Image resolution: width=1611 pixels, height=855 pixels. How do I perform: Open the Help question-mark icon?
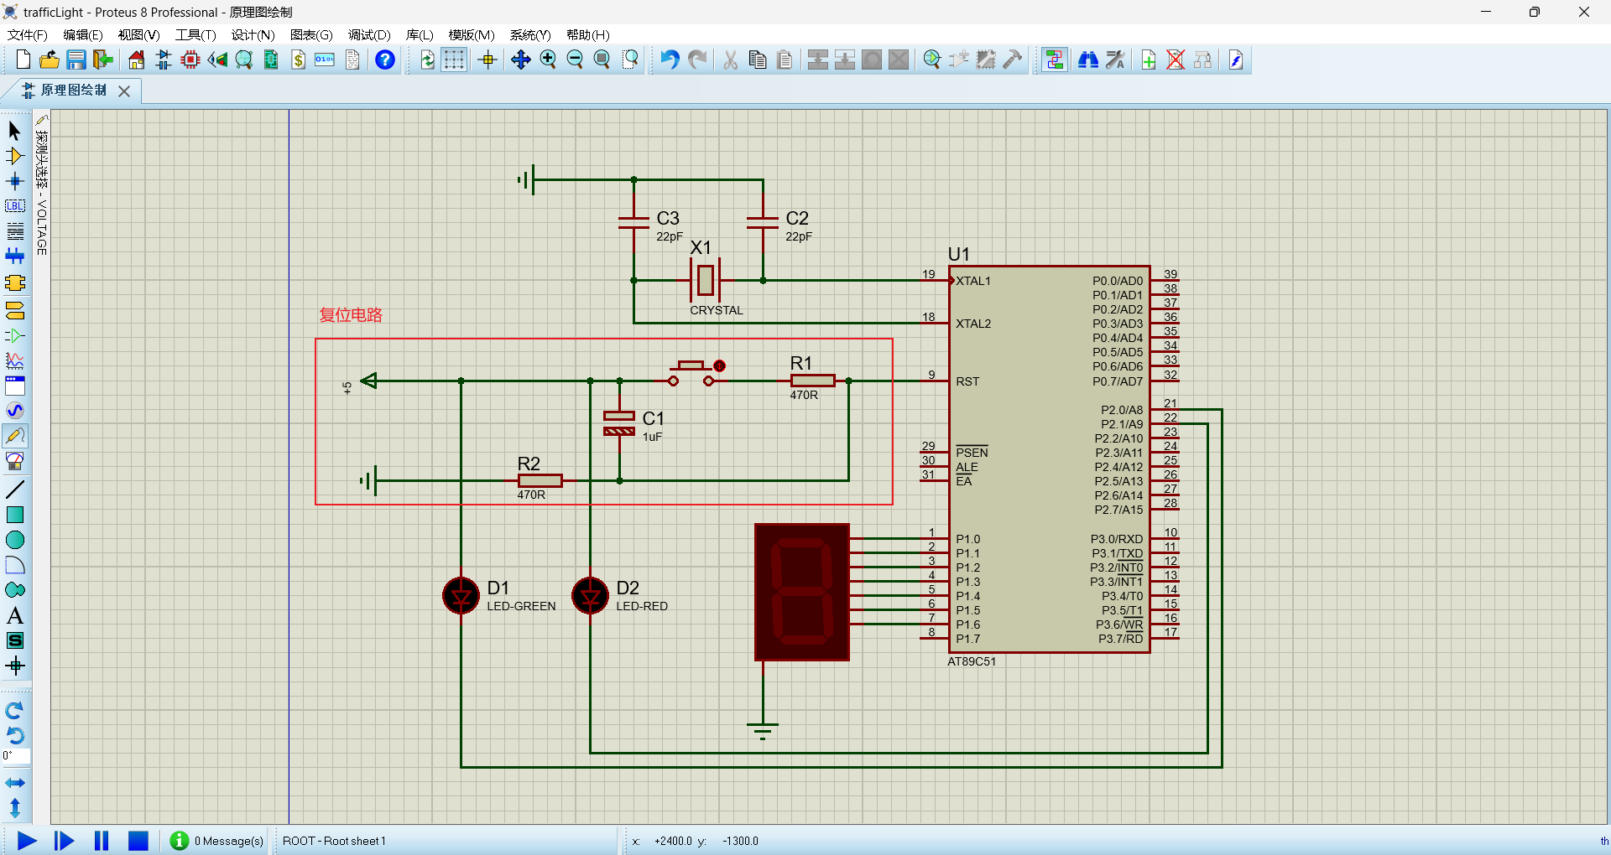(385, 60)
